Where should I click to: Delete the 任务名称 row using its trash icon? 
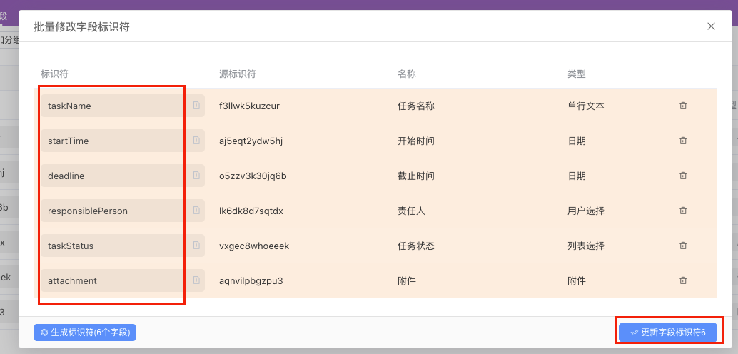pyautogui.click(x=683, y=106)
